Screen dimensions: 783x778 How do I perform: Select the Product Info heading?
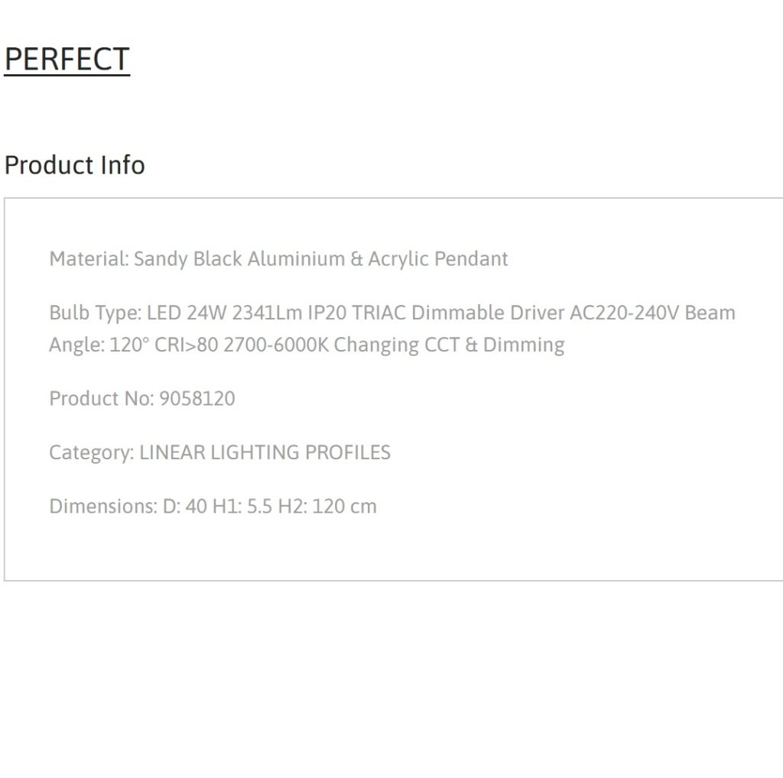click(x=75, y=165)
